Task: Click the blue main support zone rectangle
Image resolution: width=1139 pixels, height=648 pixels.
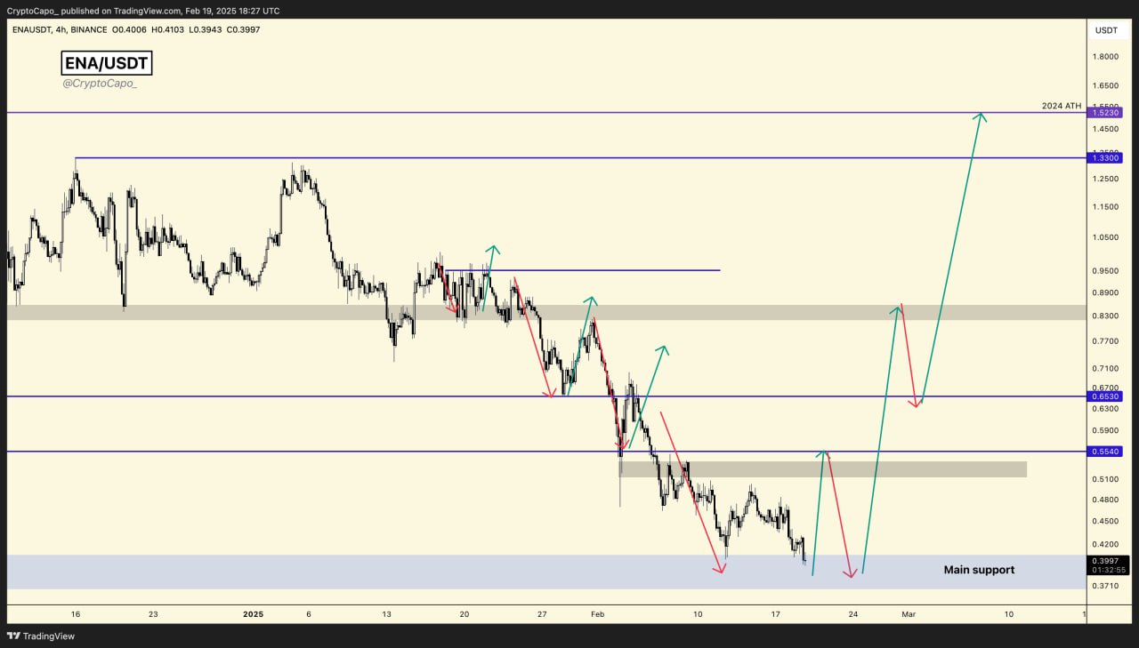Action: point(445,572)
